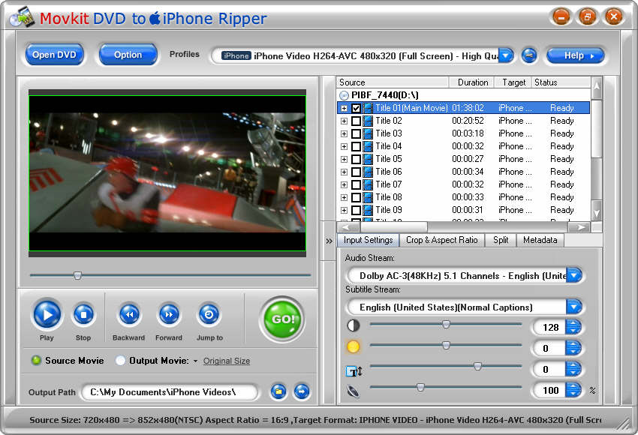Check the Title 04 checkbox
This screenshot has height=435, width=638.
pyautogui.click(x=356, y=146)
